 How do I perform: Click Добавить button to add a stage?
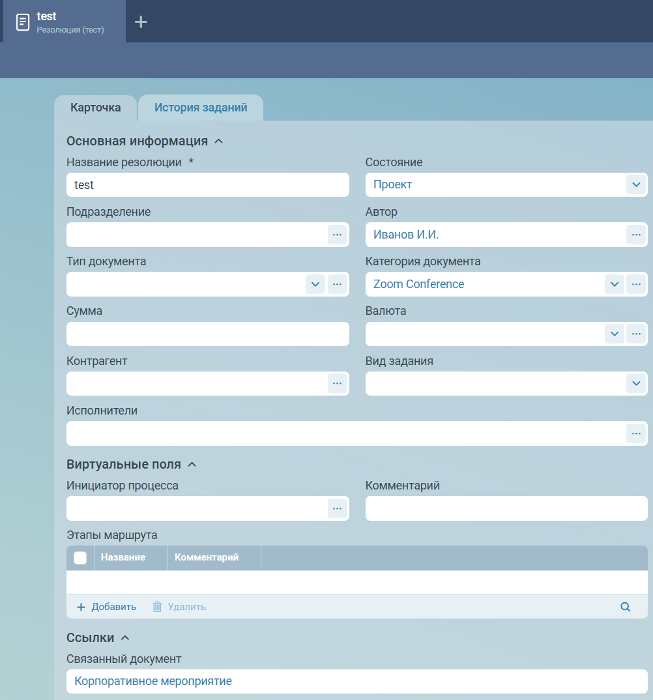coord(107,607)
